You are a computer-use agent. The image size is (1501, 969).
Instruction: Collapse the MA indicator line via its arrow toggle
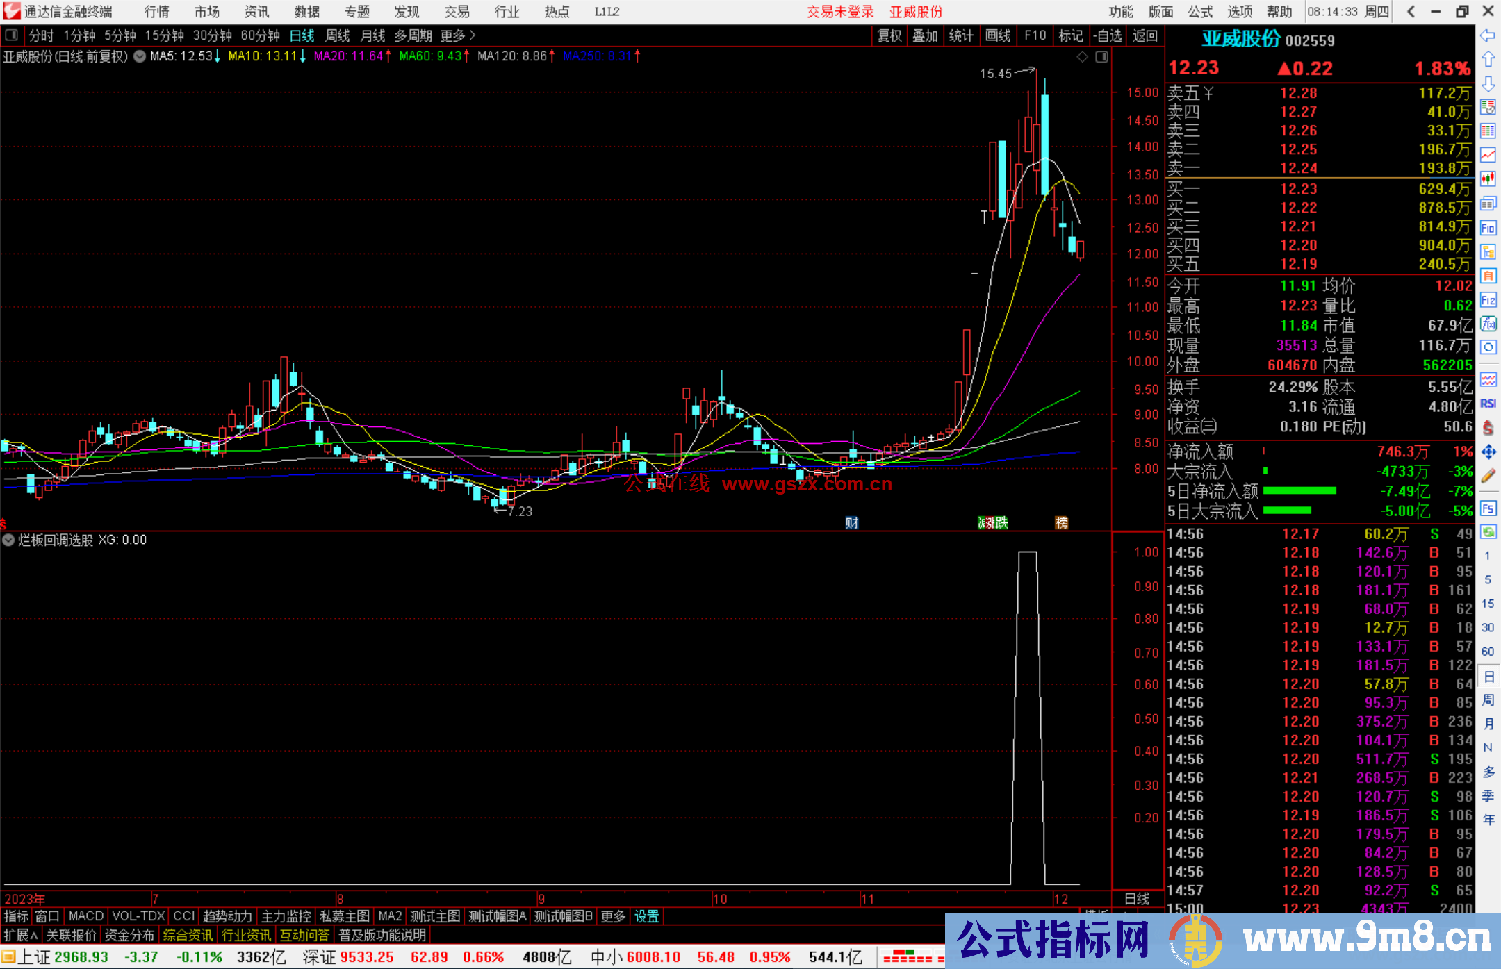[139, 57]
